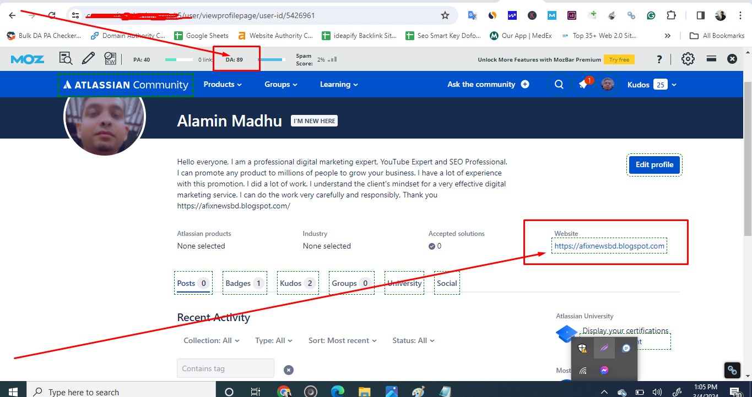This screenshot has height=397, width=752.
Task: Open the MozBar keyword difficulty tool
Action: pos(110,58)
